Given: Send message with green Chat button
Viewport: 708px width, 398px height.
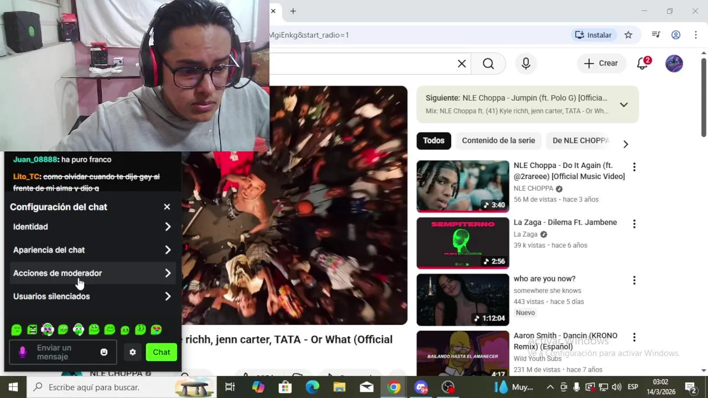Looking at the screenshot, I should (x=162, y=352).
